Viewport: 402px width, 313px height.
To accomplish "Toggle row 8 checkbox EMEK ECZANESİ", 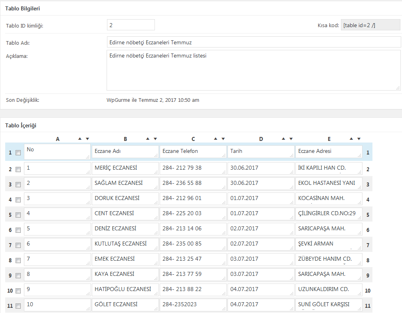I will click(x=18, y=260).
